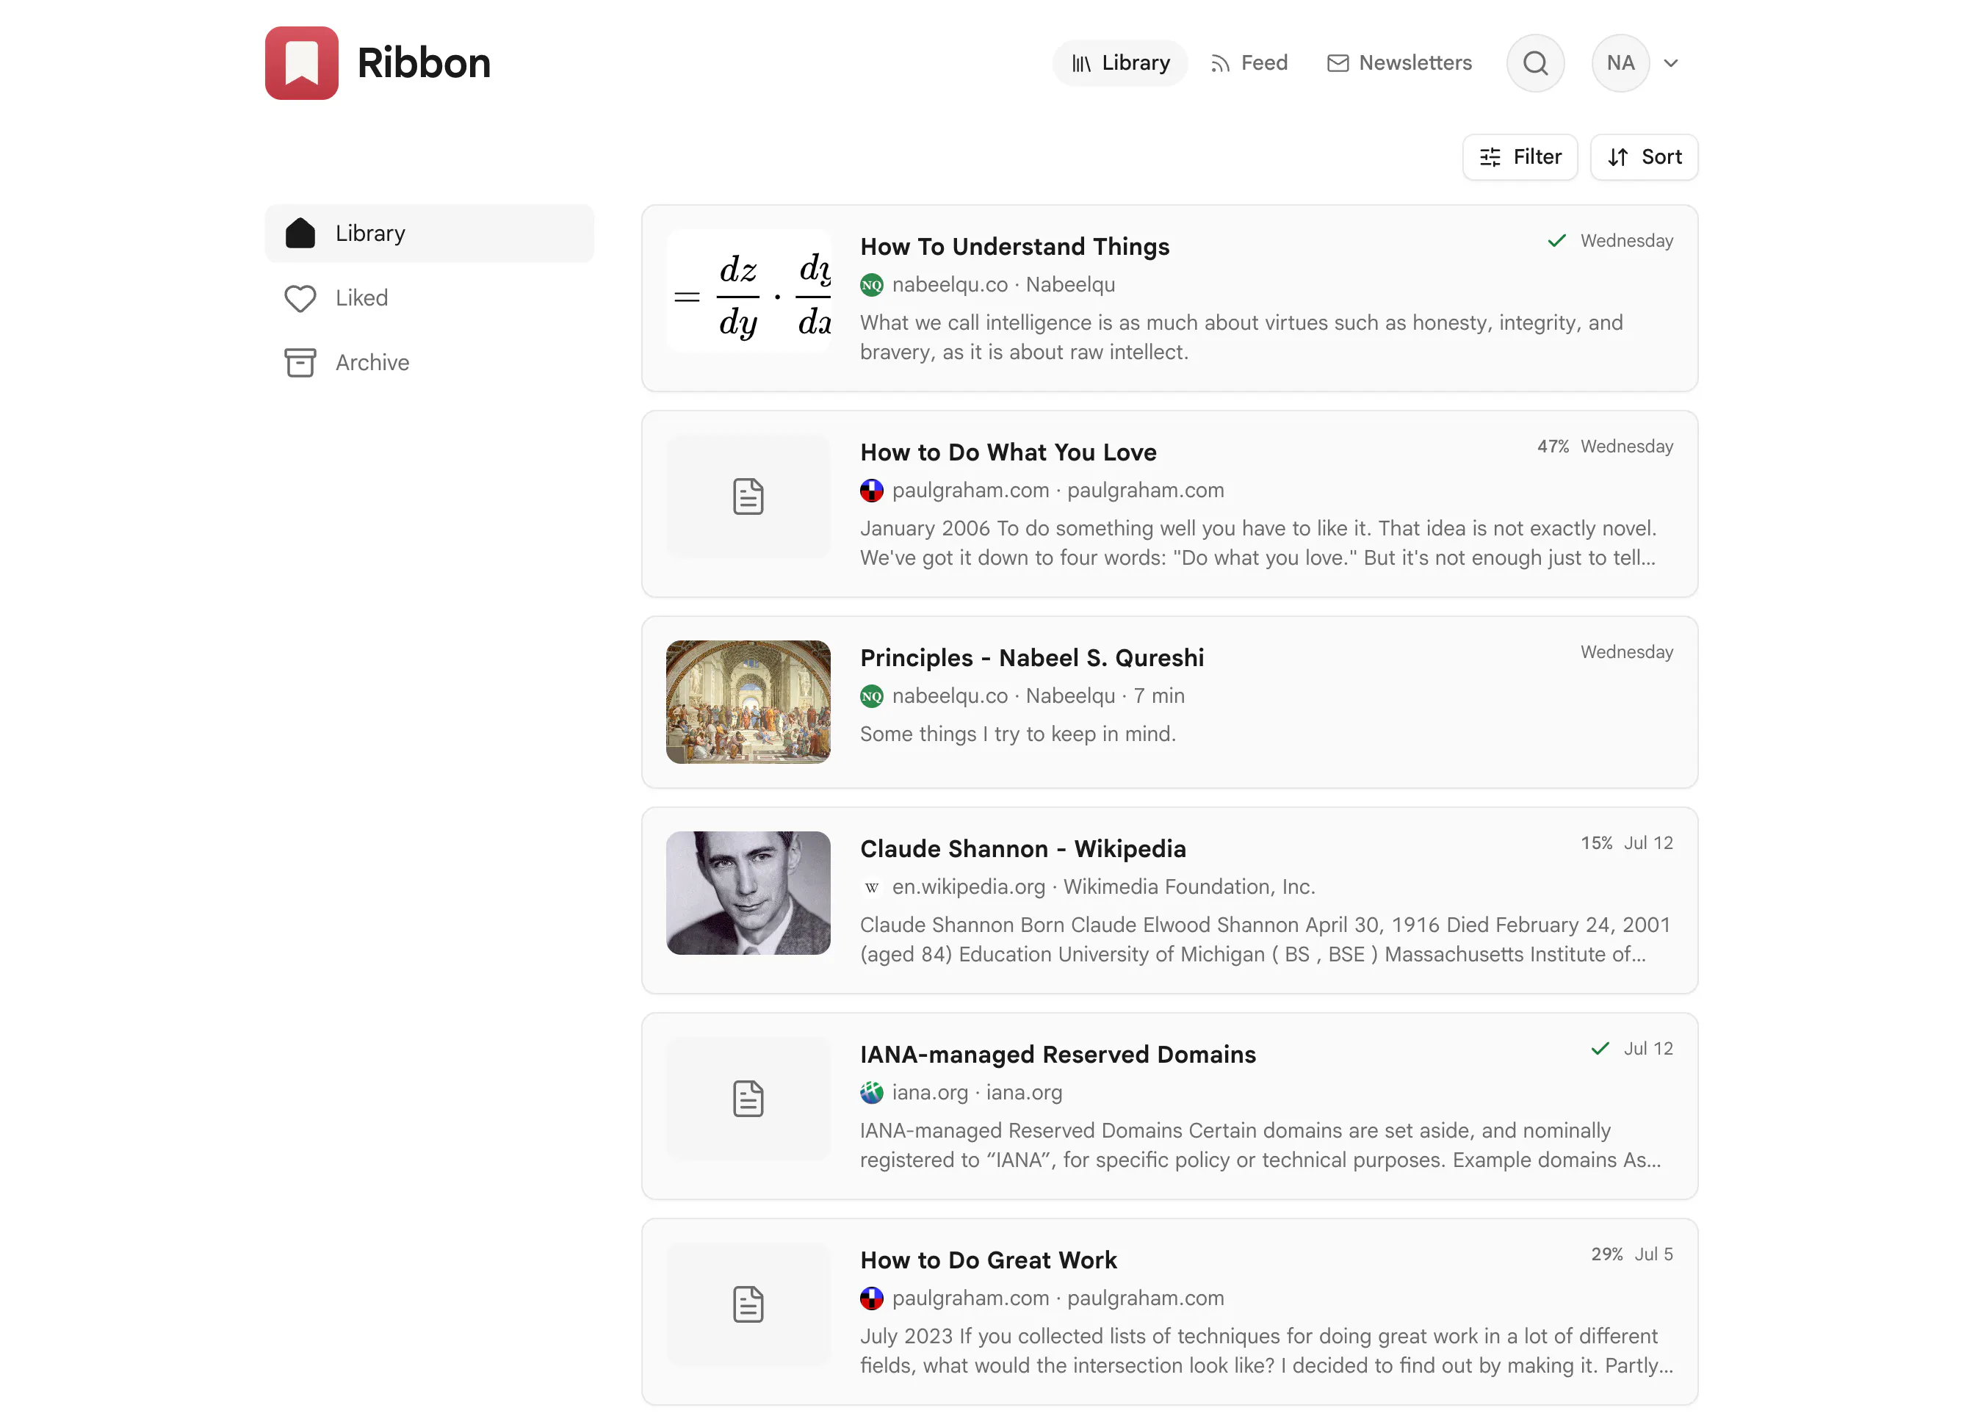Click the Wikipedia favicon on Claude Shannon card

click(870, 886)
